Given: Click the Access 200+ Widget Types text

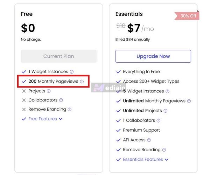Looking at the screenshot, I should point(151,82).
